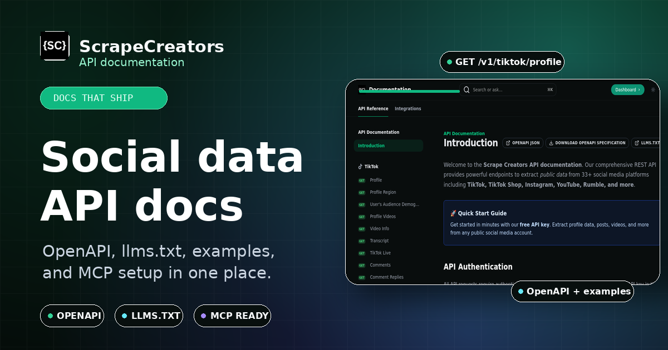
Task: Select Introduction in the sidebar
Action: pyautogui.click(x=389, y=146)
